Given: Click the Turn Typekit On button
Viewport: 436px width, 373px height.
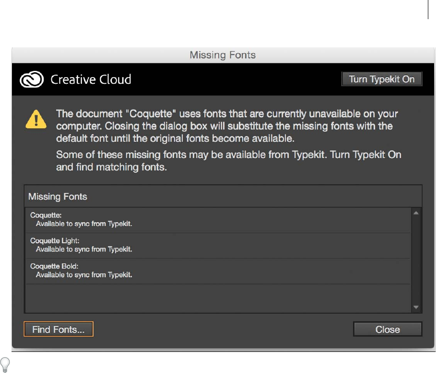Looking at the screenshot, I should tap(381, 79).
